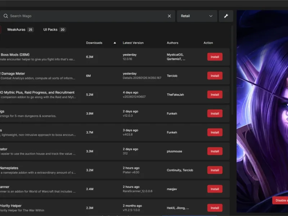Install the addon by TheFakeJah
Image resolution: width=288 pixels, height=216 pixels.
click(x=215, y=95)
